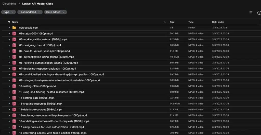Click video icon for 03-designing-the-url

point(14,45)
